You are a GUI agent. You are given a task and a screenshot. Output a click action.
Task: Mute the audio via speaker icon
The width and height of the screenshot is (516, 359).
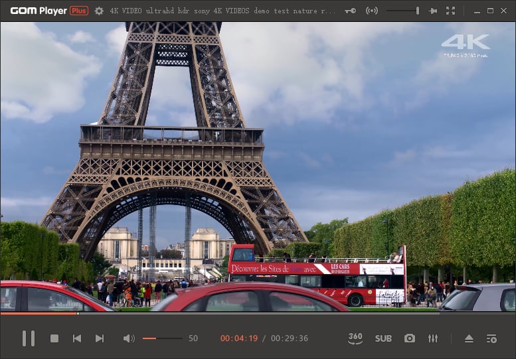[128, 338]
